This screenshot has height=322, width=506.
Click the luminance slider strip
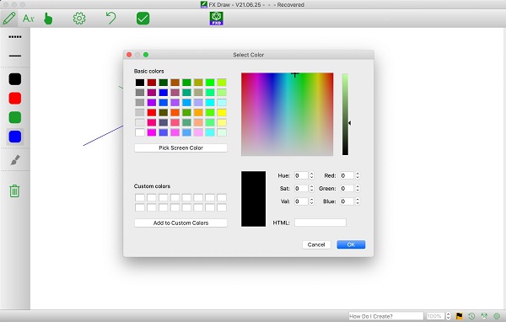click(x=345, y=114)
